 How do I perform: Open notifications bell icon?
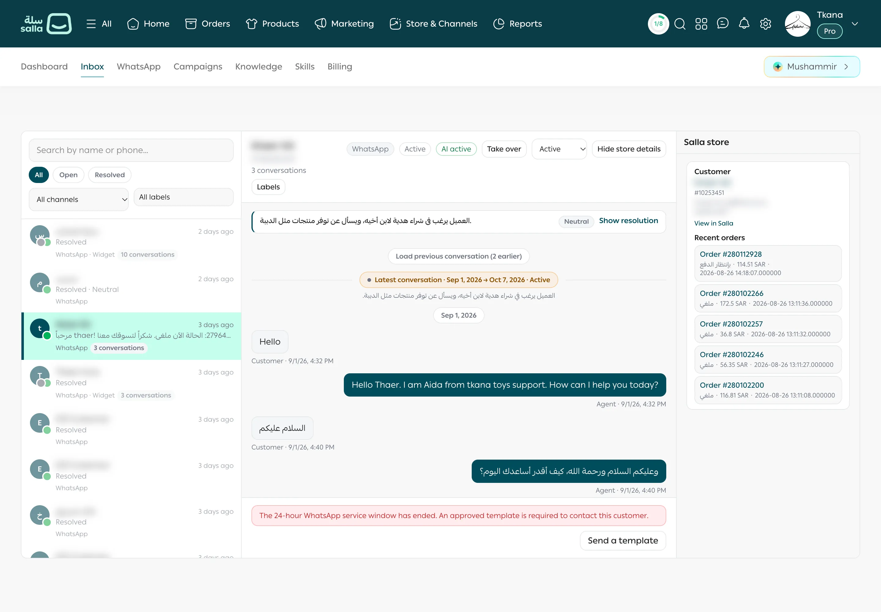pos(744,24)
